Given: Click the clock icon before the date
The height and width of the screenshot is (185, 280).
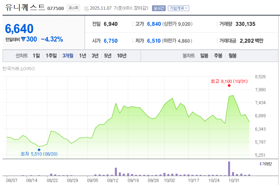Looking at the screenshot, I should point(86,9).
